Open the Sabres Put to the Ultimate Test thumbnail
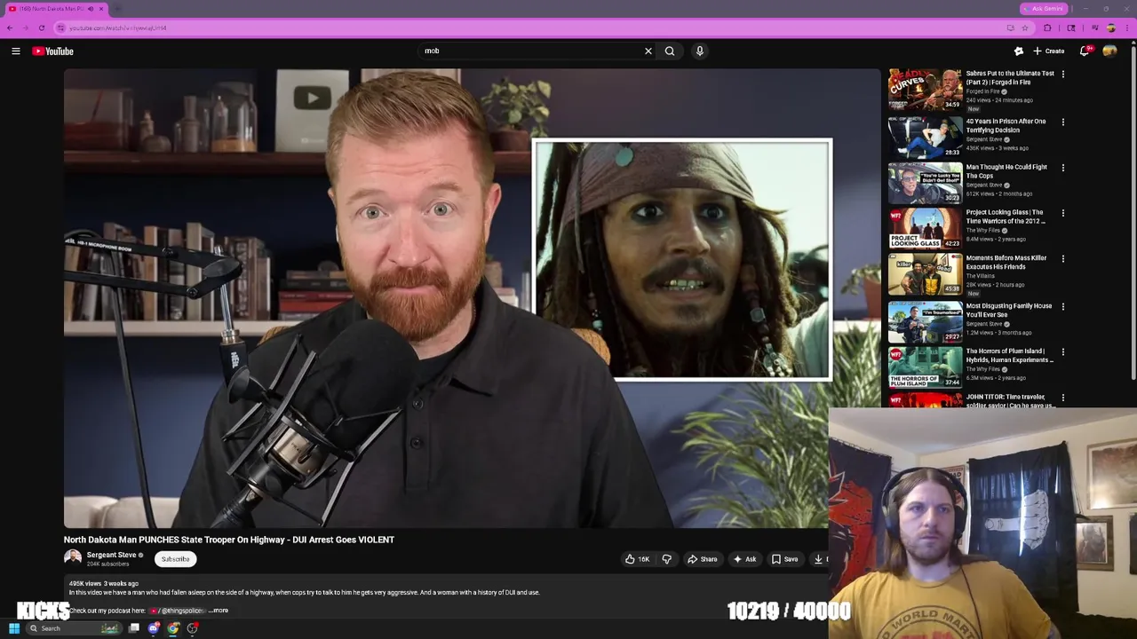Image resolution: width=1137 pixels, height=639 pixels. (x=925, y=90)
